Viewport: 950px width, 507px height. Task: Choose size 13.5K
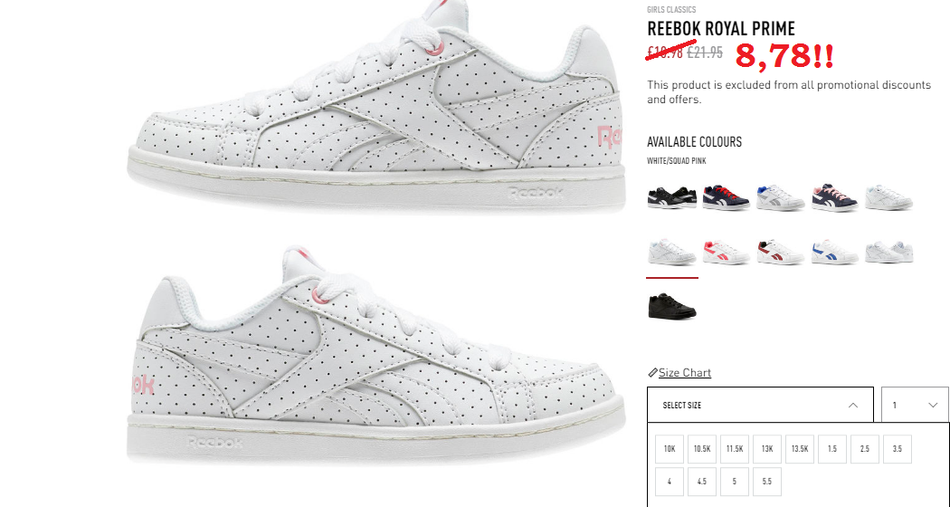click(800, 449)
